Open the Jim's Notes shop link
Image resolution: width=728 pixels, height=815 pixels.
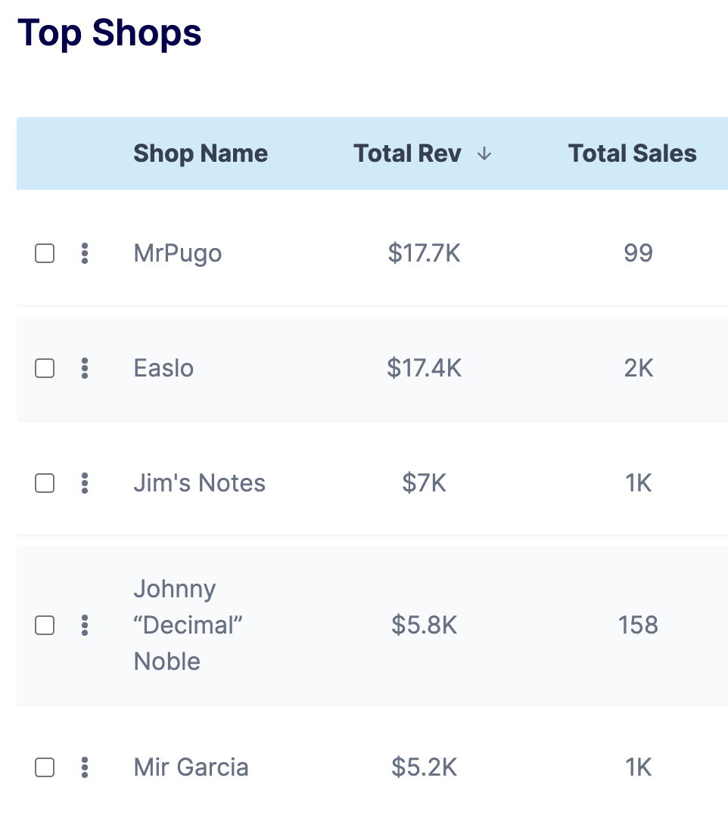coord(199,483)
